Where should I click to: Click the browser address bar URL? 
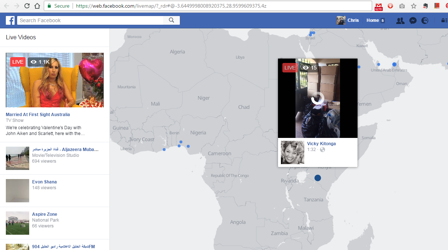pos(171,6)
